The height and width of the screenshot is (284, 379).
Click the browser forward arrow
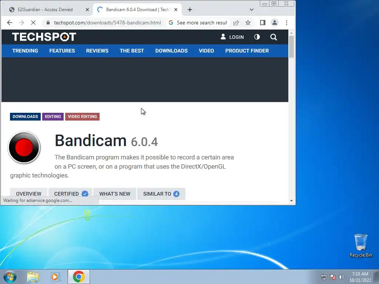(21, 23)
